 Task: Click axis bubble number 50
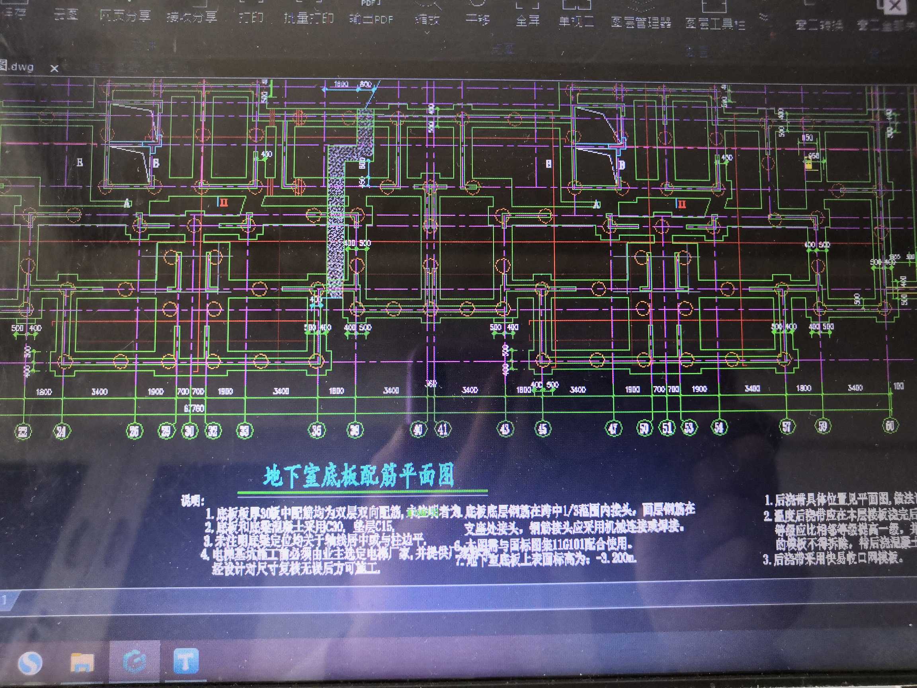644,428
